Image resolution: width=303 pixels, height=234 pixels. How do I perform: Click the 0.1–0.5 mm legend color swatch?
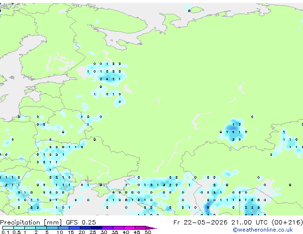pos(8,228)
